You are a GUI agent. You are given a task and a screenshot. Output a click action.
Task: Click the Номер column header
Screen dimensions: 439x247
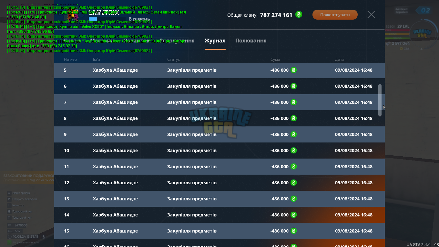pos(70,59)
